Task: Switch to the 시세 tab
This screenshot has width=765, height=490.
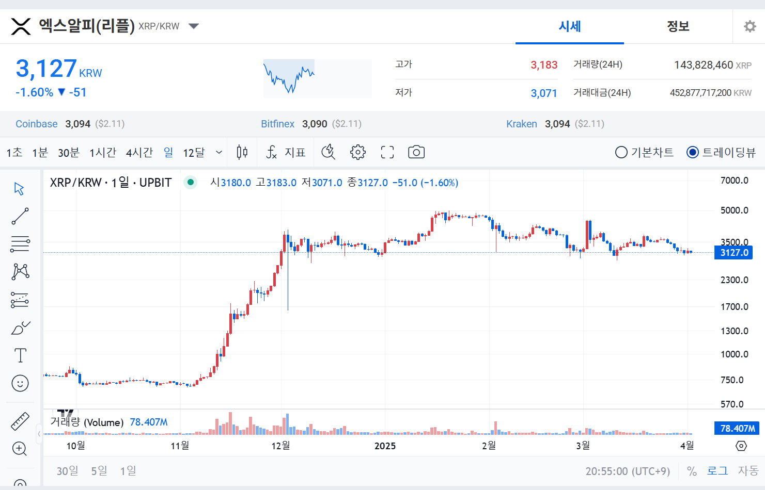Action: click(570, 26)
